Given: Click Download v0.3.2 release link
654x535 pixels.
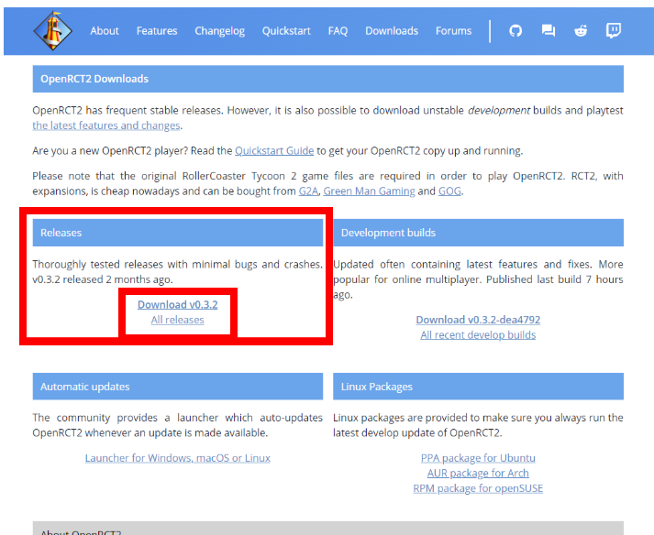Looking at the screenshot, I should pyautogui.click(x=178, y=304).
